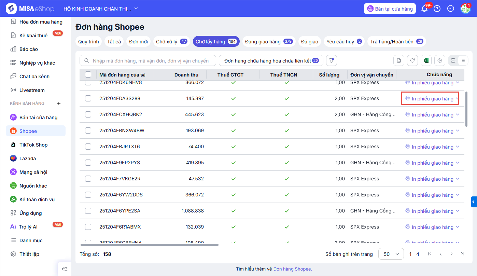The image size is (477, 276).
Task: Refresh the Shopee order list
Action: [412, 61]
